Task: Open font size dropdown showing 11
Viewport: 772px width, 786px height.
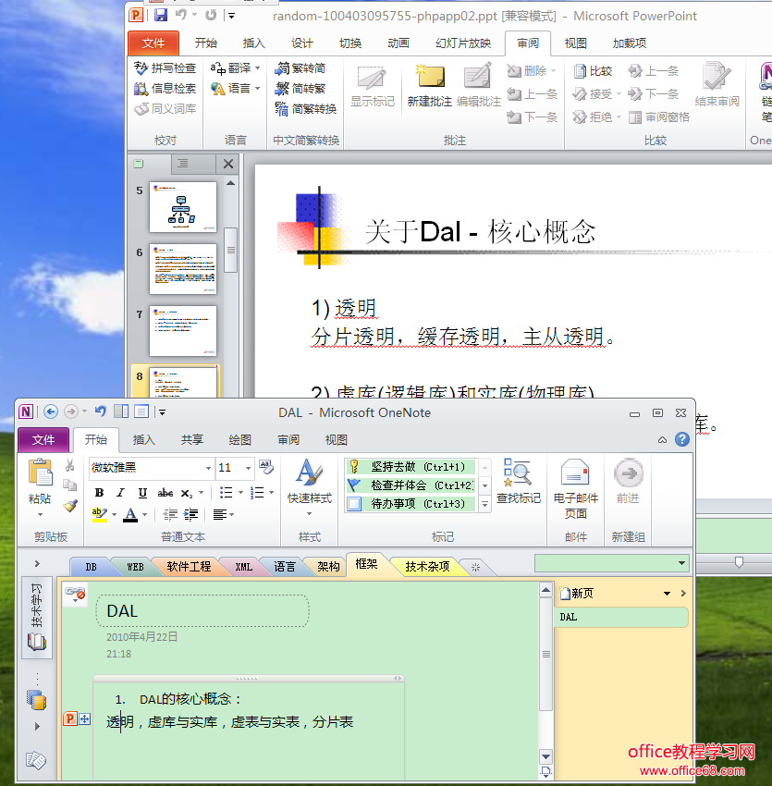Action: click(248, 468)
